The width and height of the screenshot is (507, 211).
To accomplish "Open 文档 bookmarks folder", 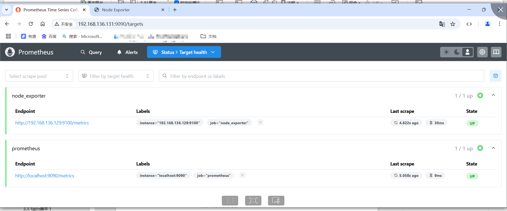I will tap(209, 36).
